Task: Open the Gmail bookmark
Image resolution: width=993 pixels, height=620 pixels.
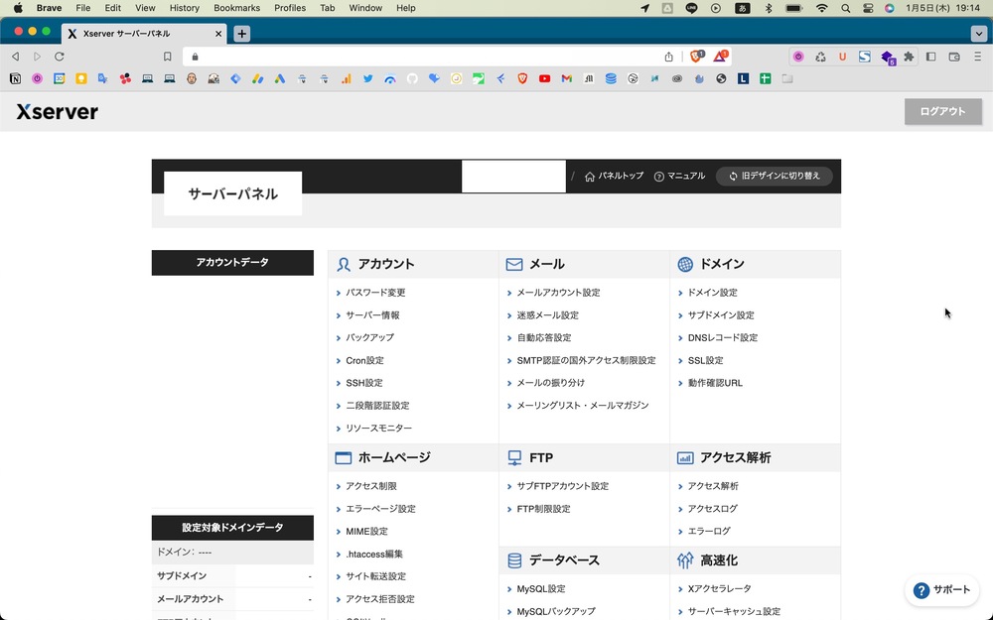Action: point(567,79)
